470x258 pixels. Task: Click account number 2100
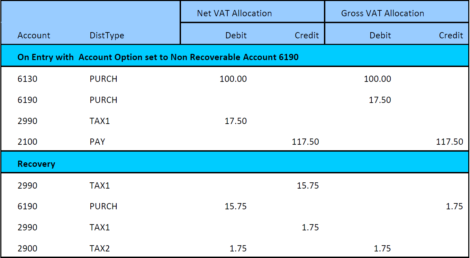tap(27, 142)
